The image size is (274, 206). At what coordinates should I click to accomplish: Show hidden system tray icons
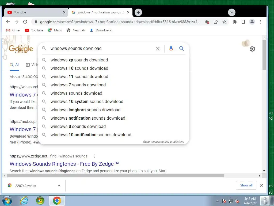pos(217,201)
